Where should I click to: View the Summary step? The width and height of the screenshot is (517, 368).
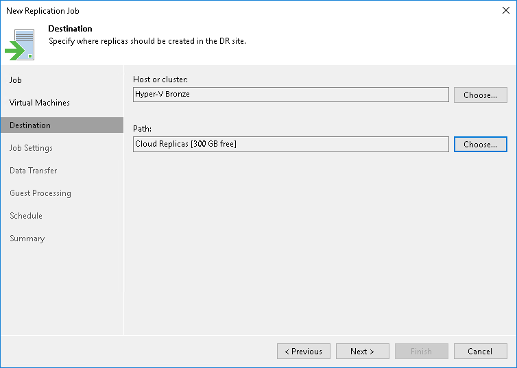point(27,238)
